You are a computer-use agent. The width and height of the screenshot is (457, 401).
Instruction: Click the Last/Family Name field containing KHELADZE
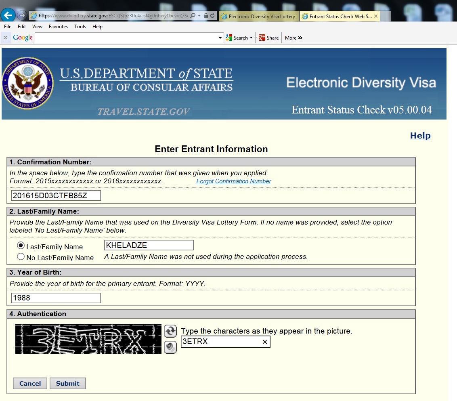[x=149, y=245]
